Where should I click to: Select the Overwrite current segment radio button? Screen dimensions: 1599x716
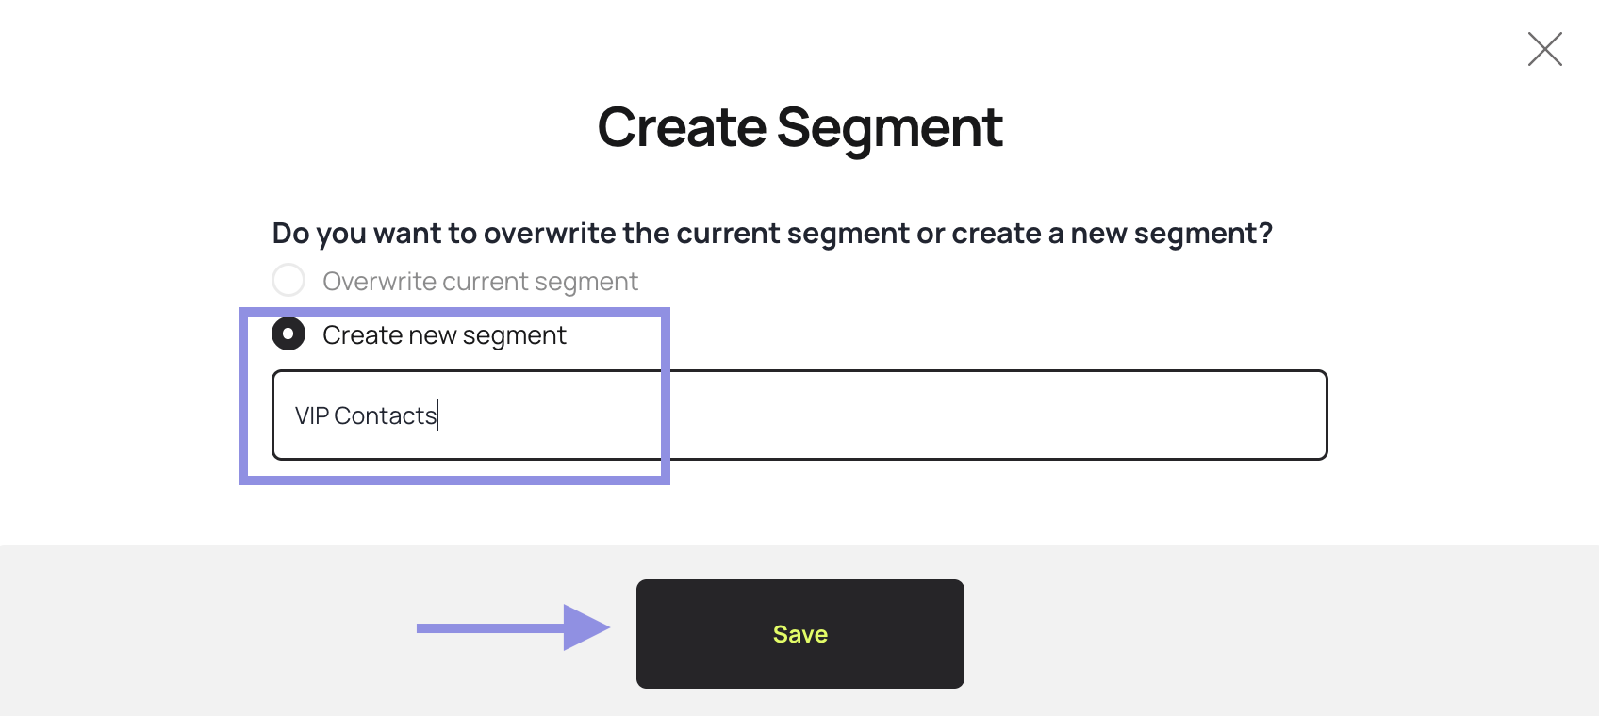tap(288, 280)
